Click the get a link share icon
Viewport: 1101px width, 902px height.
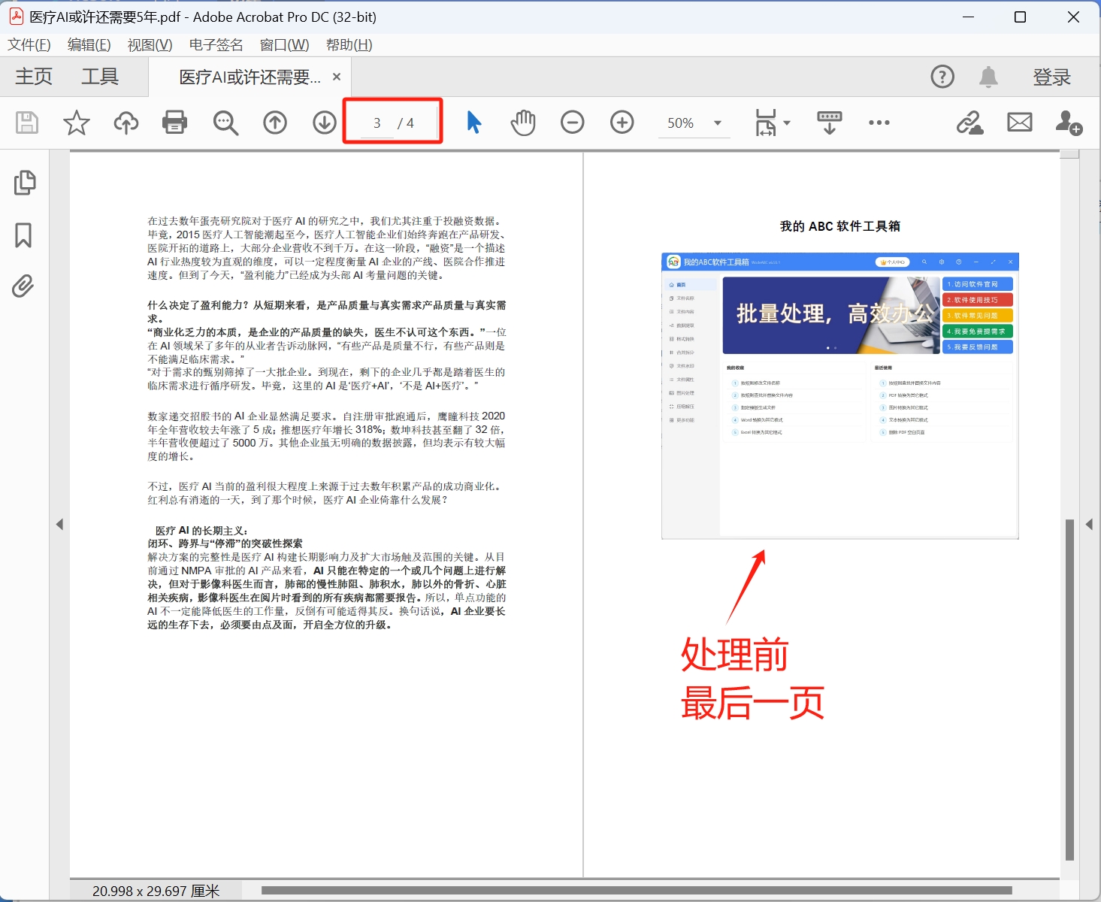(x=970, y=123)
